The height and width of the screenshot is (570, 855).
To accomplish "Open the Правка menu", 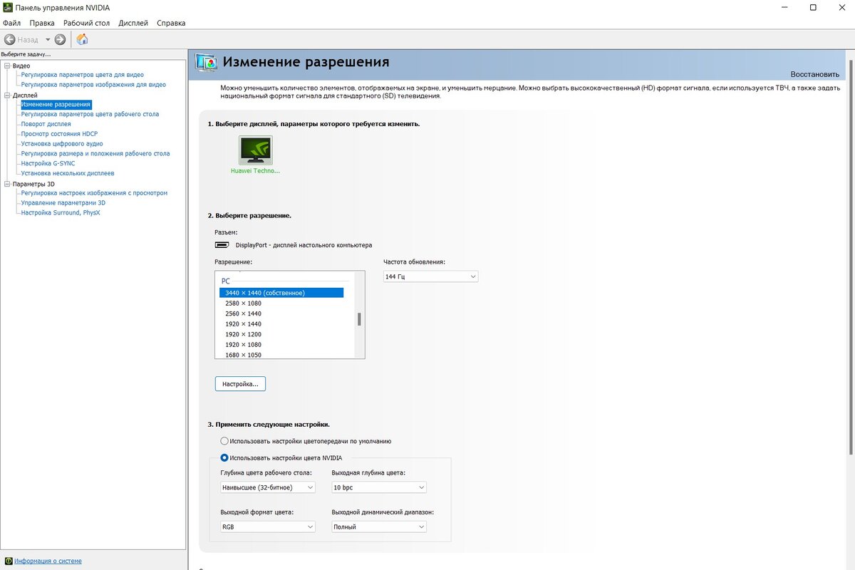I will point(42,23).
